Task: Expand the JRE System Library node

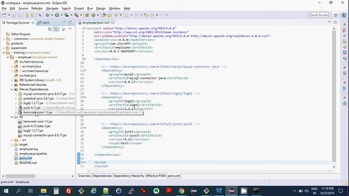Action: (12, 80)
